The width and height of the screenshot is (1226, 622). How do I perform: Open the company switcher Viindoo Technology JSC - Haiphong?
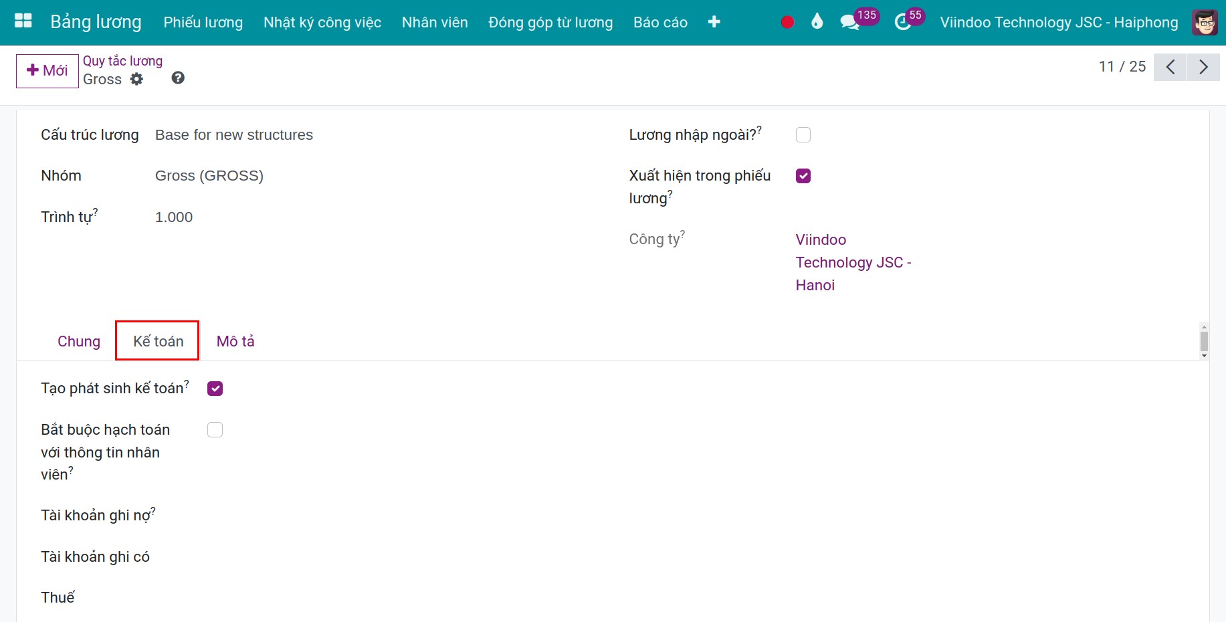(x=1059, y=22)
